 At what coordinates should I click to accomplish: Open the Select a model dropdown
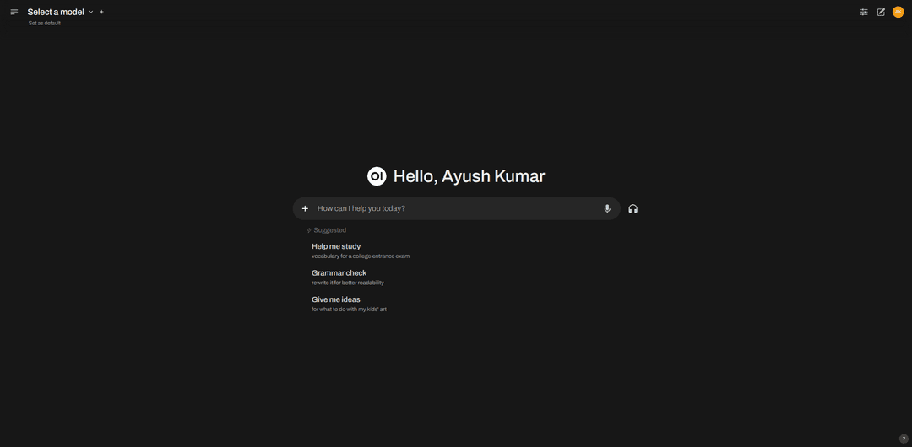[x=56, y=12]
